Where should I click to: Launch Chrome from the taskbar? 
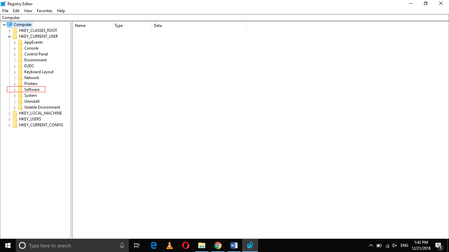218,245
